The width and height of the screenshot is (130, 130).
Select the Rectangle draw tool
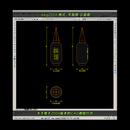click(x=14, y=32)
